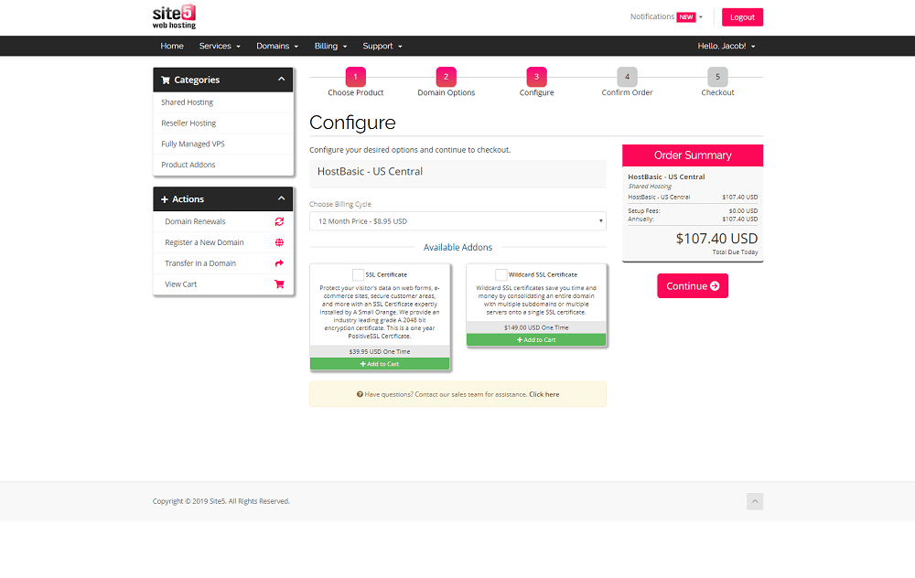
Task: Tick the SSL Certificate checkbox
Action: pyautogui.click(x=359, y=274)
